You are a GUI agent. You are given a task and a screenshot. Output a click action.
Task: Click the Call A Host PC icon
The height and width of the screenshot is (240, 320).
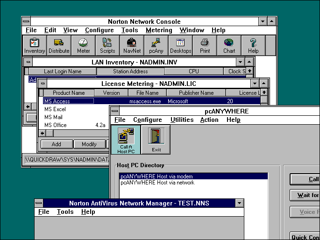point(126,140)
